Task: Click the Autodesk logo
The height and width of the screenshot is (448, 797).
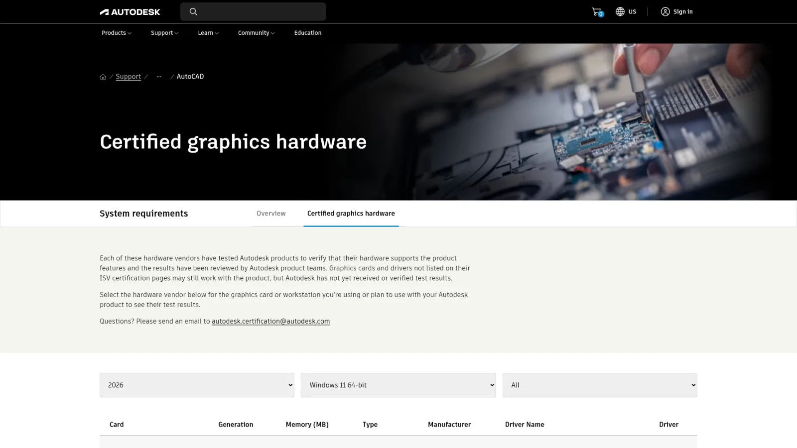Action: 130,12
